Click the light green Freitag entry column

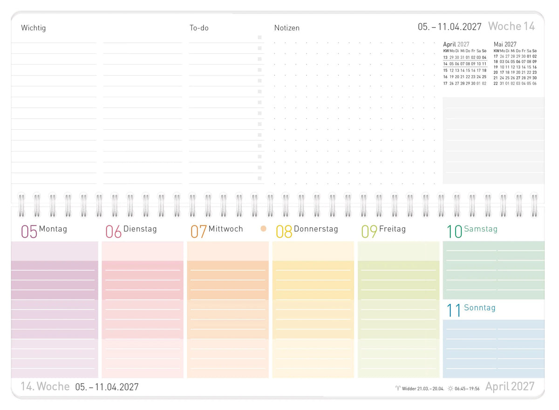pos(399,310)
